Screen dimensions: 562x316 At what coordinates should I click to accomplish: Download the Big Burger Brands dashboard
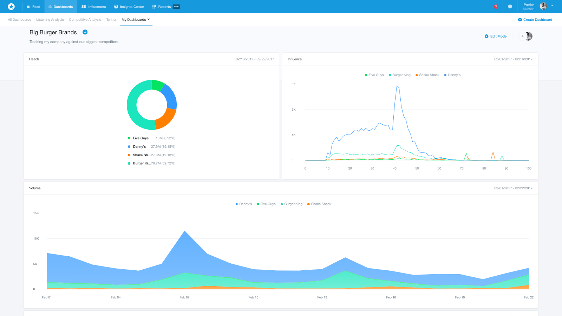[85, 32]
